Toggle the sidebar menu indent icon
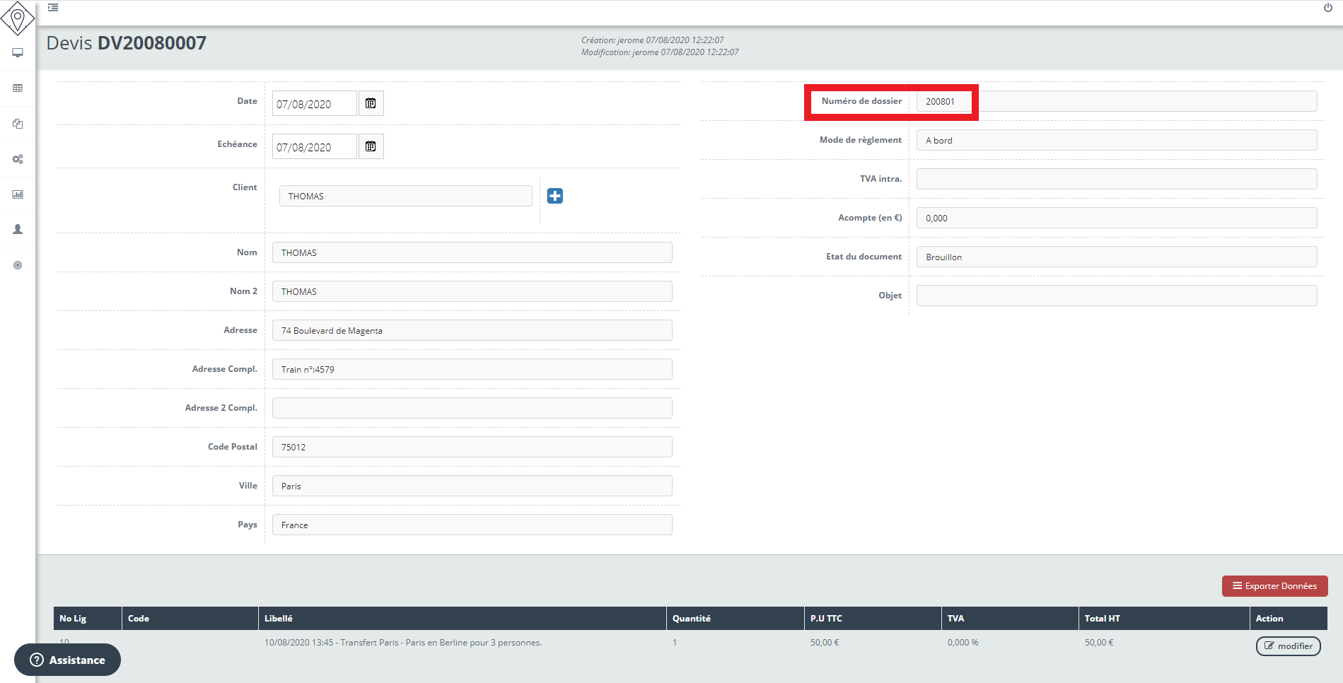The image size is (1343, 683). [x=53, y=8]
